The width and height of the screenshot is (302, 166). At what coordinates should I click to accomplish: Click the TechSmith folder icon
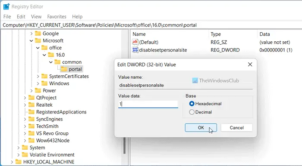(31, 126)
